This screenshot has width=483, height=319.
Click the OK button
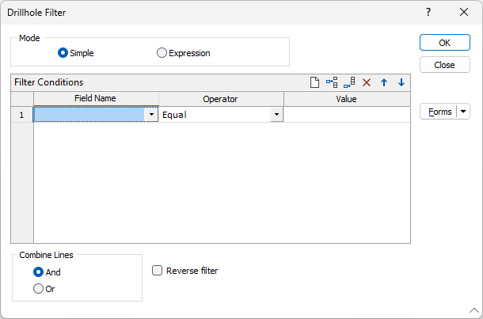445,43
